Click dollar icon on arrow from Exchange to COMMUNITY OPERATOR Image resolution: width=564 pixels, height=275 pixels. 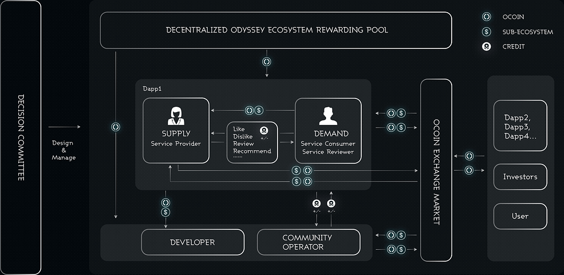tap(401, 235)
